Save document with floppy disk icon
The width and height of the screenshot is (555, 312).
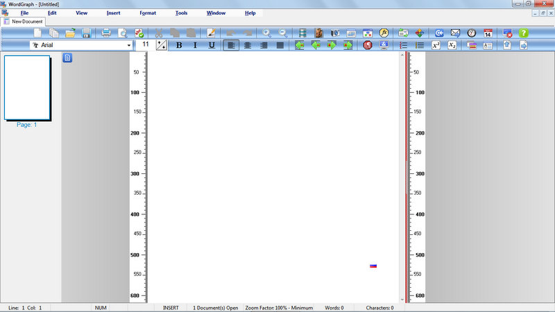pyautogui.click(x=86, y=33)
